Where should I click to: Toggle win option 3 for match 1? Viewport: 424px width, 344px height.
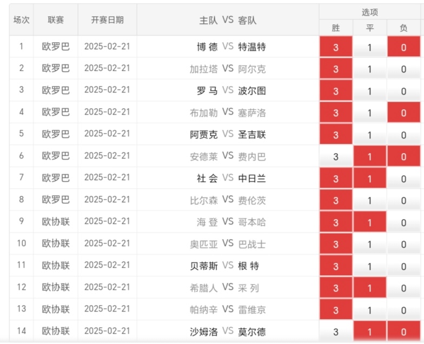(x=336, y=47)
